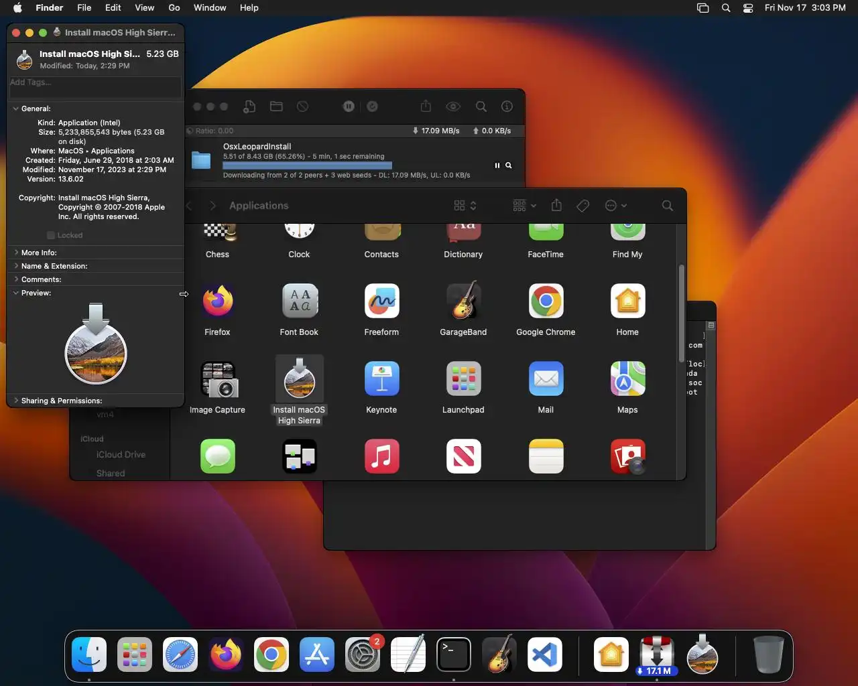858x686 pixels.
Task: Select Firefox in Applications window
Action: click(x=218, y=301)
